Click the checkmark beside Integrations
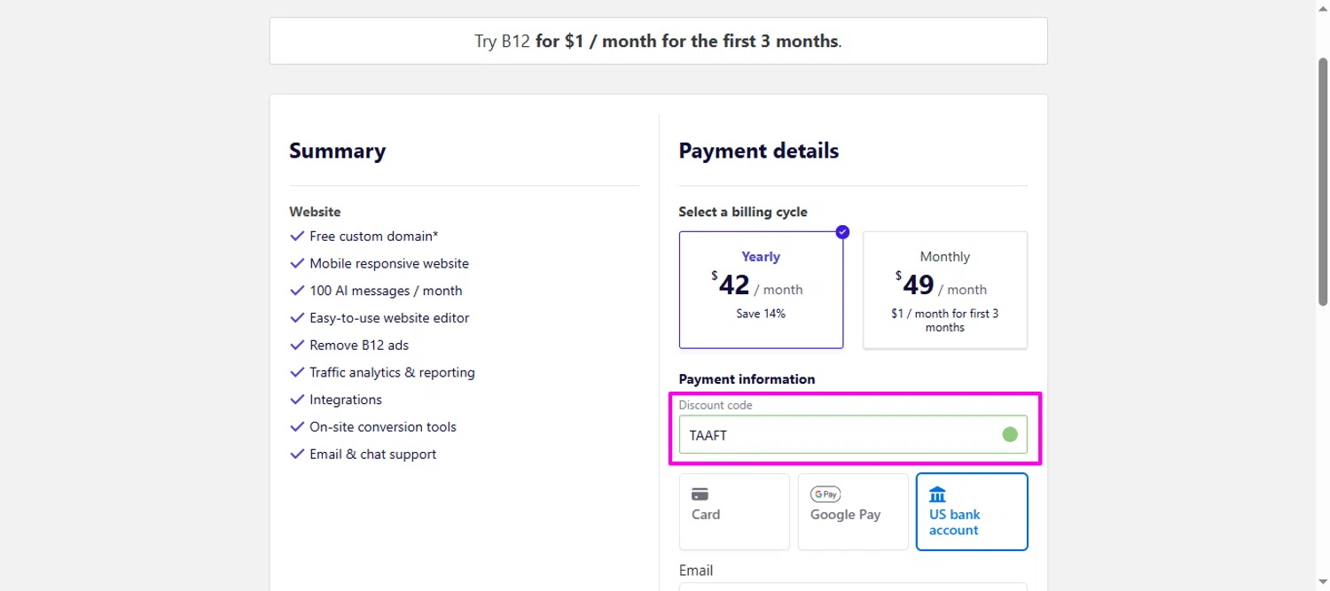Screen dimensions: 1330x591 pyautogui.click(x=297, y=400)
